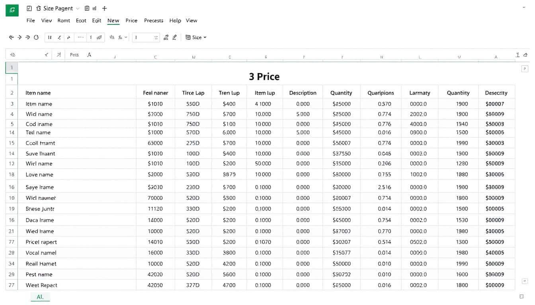This screenshot has height=305, width=535.
Task: Select row header 29
Action: click(x=12, y=274)
